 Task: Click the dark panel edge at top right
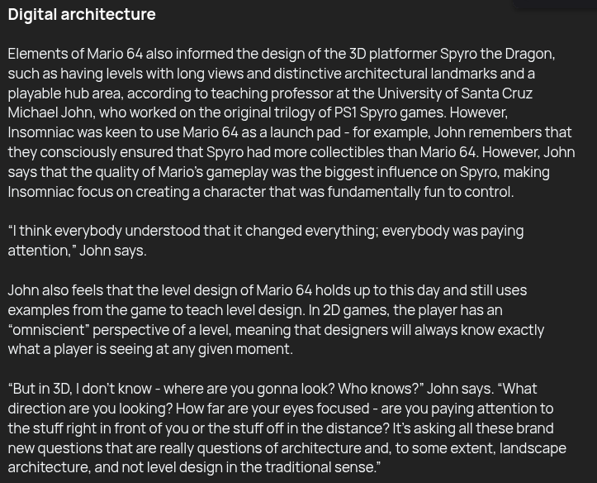coord(553,5)
